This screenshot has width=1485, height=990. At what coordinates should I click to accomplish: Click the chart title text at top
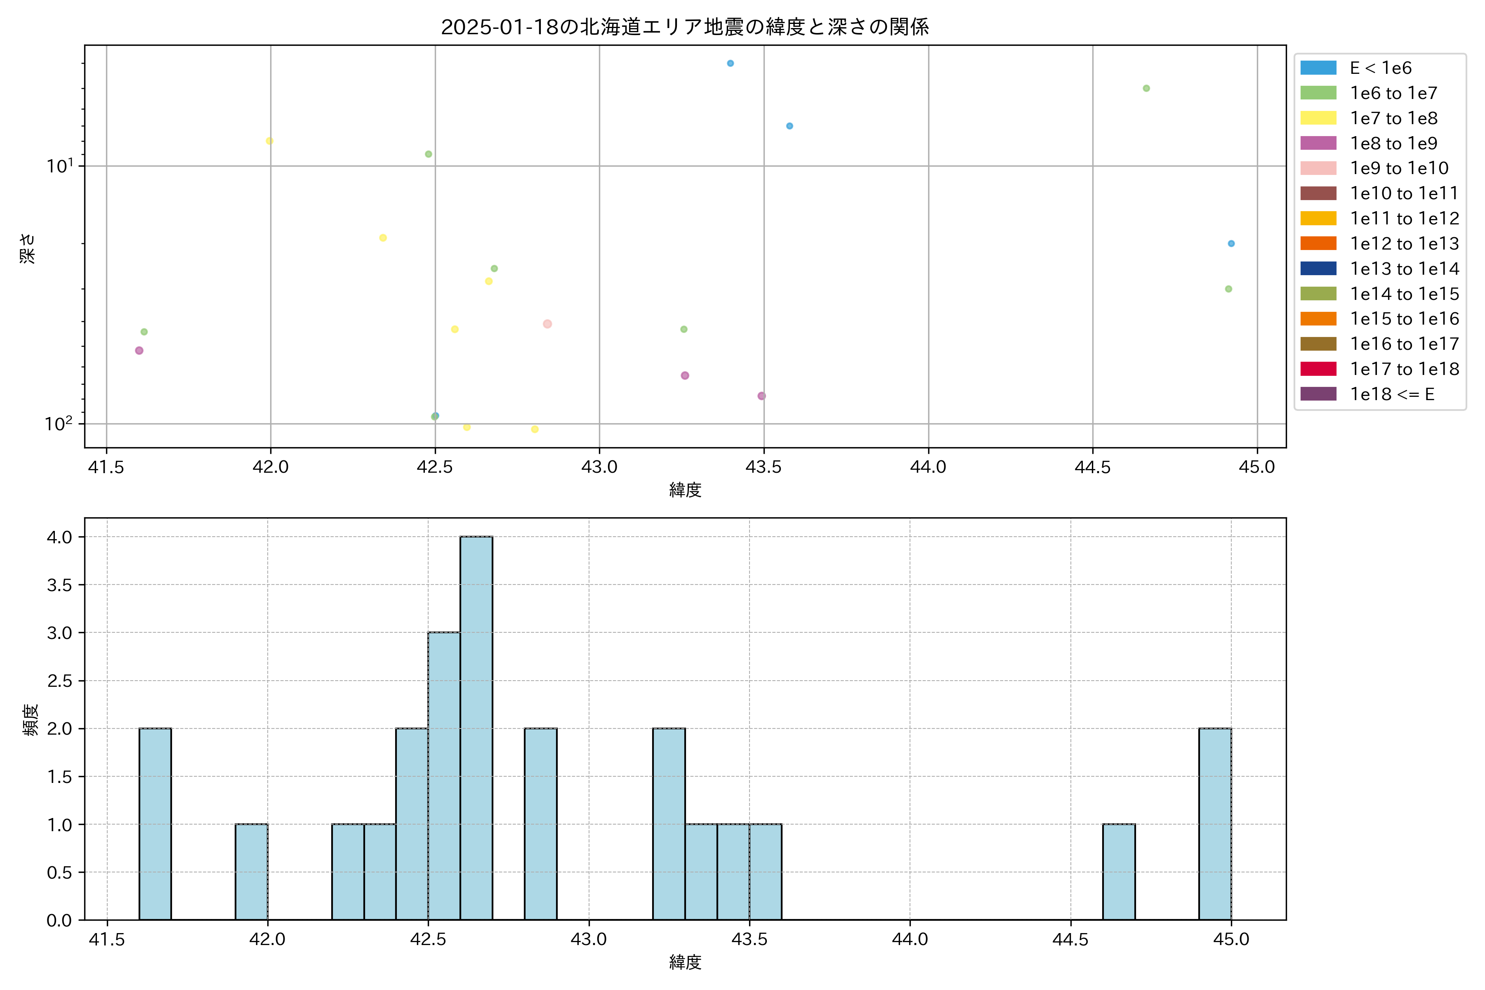click(x=684, y=27)
